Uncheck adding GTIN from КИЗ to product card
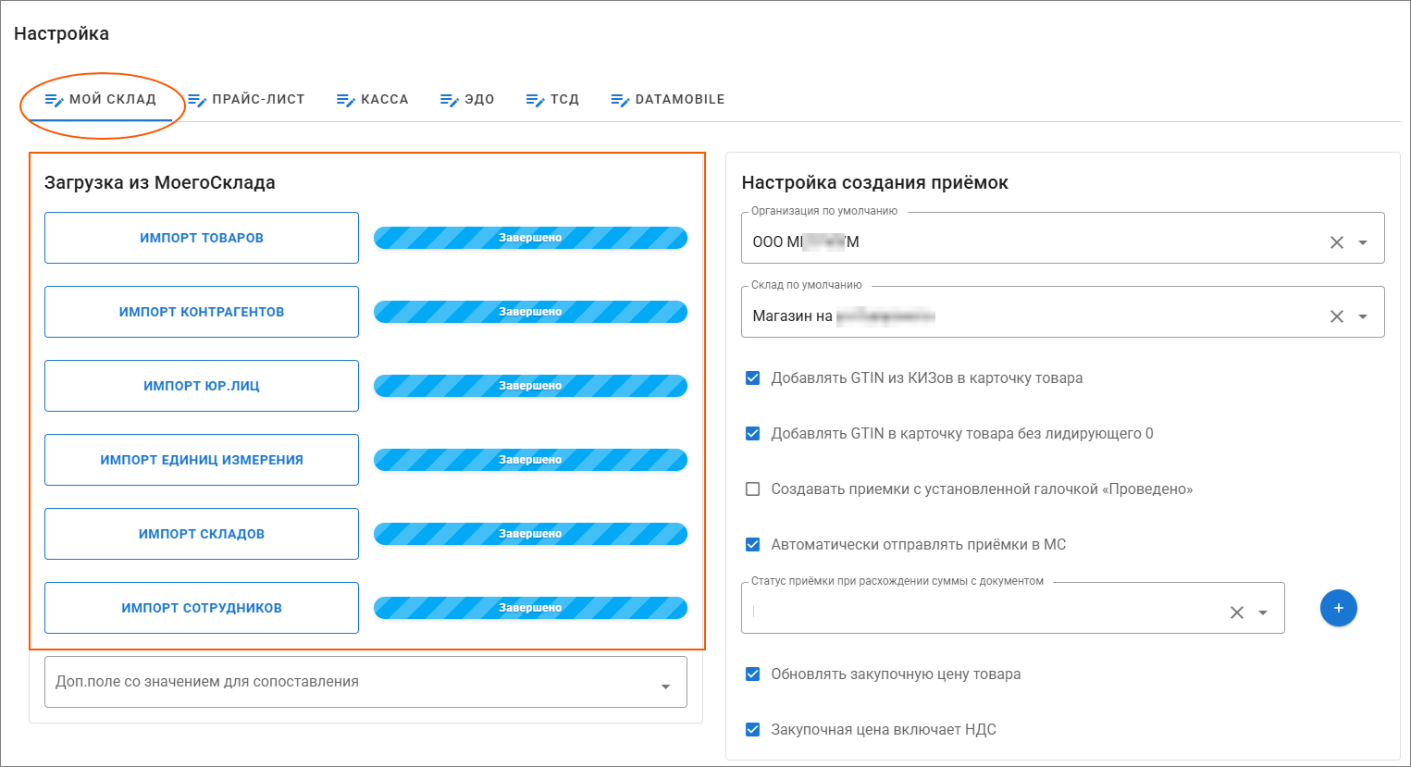Viewport: 1411px width, 767px height. [x=752, y=377]
